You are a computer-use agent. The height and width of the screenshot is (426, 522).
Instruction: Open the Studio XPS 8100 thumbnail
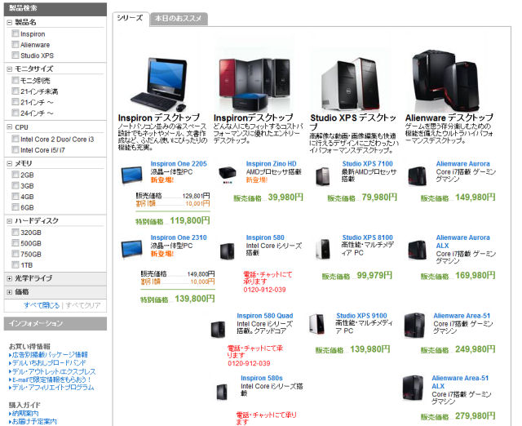(323, 249)
